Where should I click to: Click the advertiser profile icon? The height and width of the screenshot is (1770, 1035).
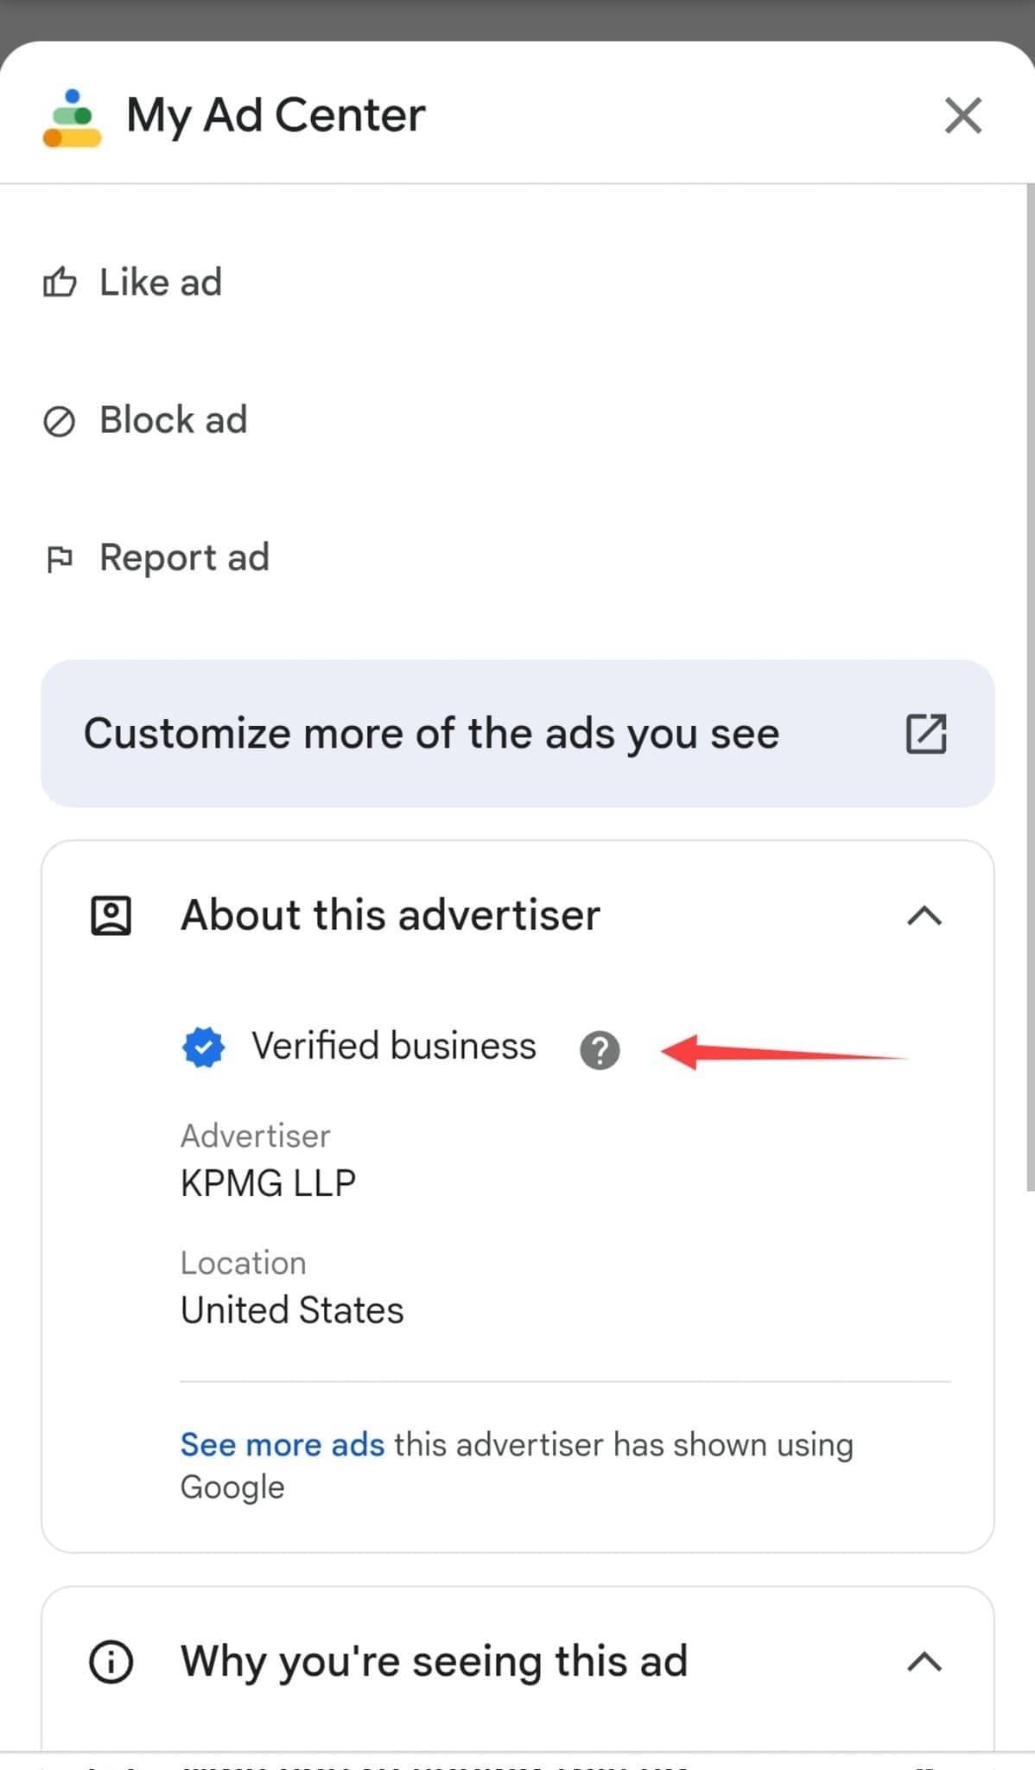pos(111,916)
